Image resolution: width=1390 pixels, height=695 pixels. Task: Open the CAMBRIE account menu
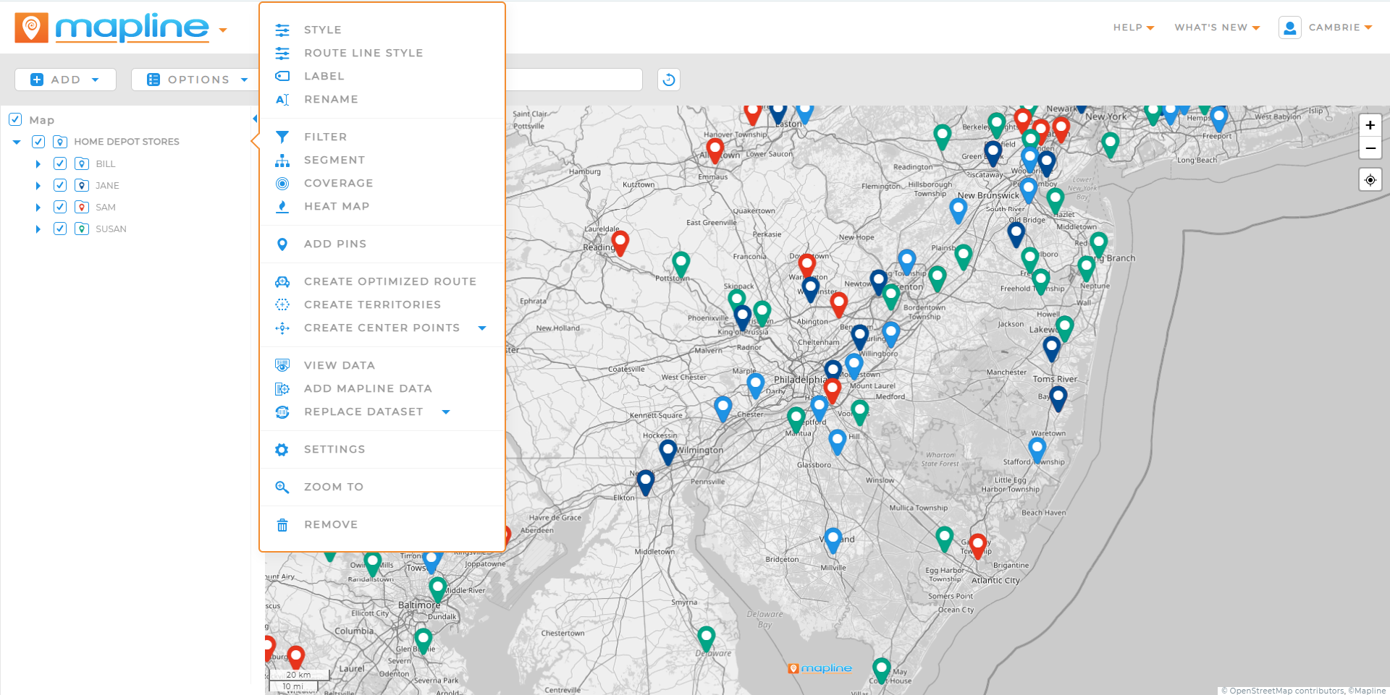1340,27
